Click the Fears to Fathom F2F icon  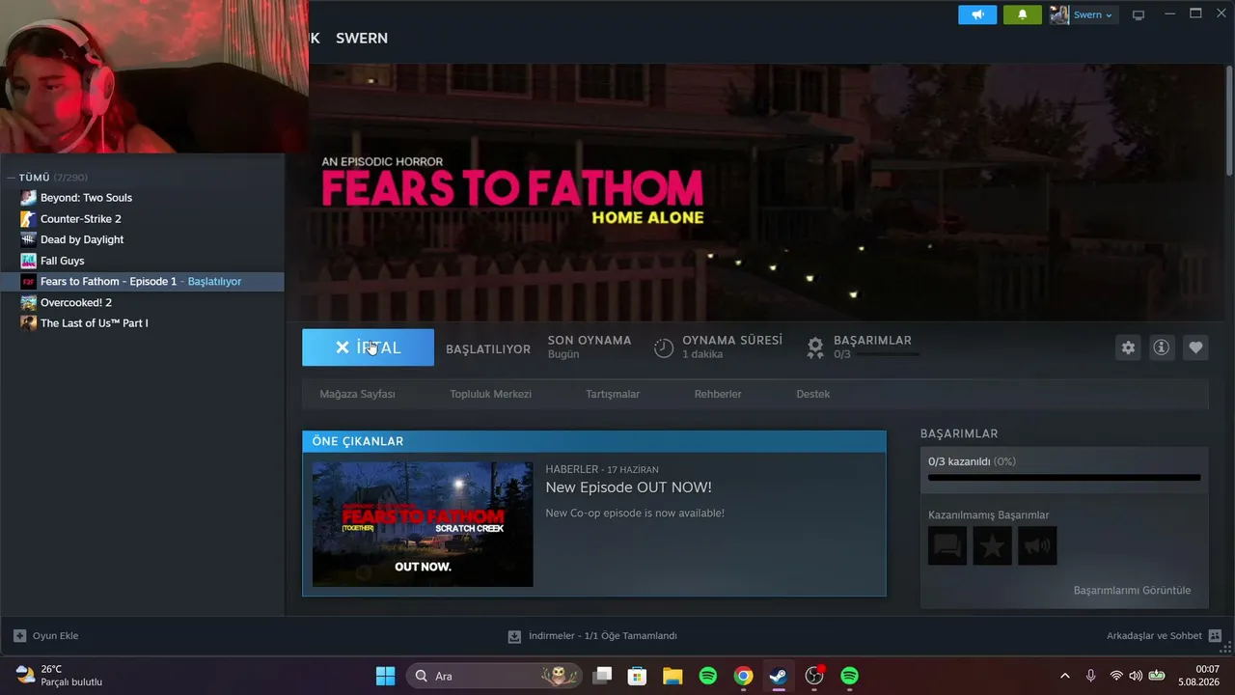[x=29, y=282]
